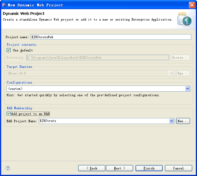Expand the Configurations dropdown arrow
The height and width of the screenshot is (176, 197).
pos(187,88)
